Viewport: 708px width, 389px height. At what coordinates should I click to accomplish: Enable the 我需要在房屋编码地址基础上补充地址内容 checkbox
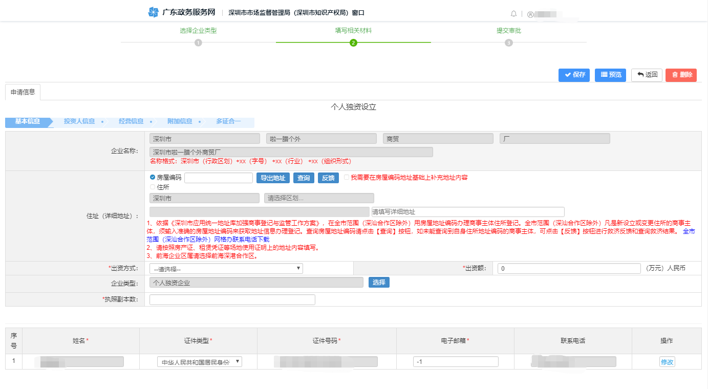click(x=346, y=178)
